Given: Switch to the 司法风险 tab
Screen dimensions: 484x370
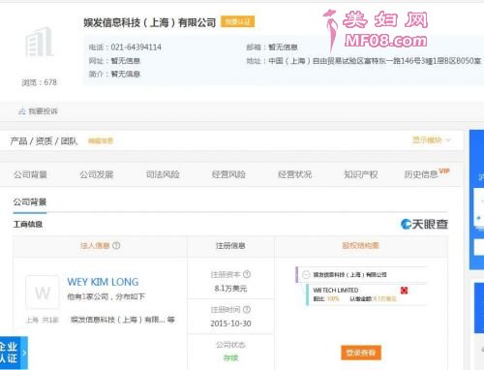Looking at the screenshot, I should [x=163, y=174].
